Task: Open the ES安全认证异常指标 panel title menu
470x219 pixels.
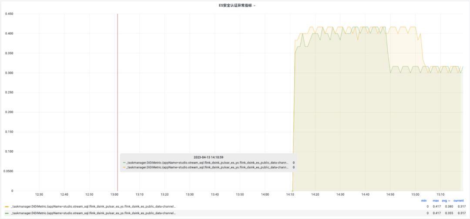Action: point(237,5)
